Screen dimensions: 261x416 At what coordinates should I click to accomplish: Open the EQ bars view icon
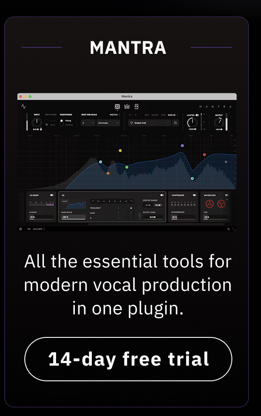127,107
